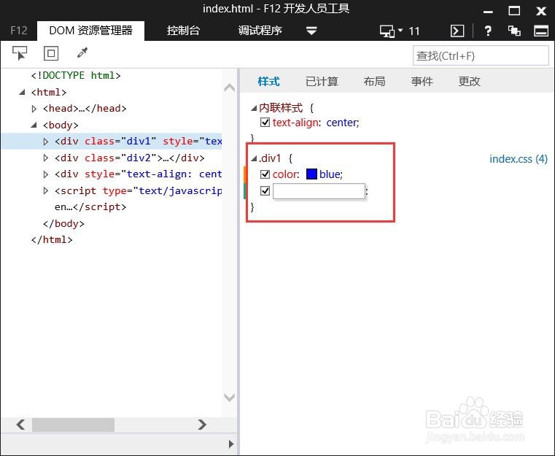Expand the div class="div1" node
This screenshot has height=456, width=555.
46,142
